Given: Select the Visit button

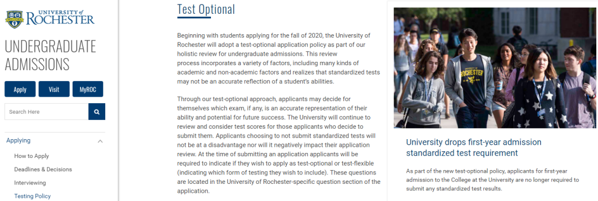Looking at the screenshot, I should 54,89.
